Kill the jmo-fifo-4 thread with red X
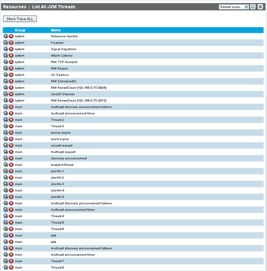The width and height of the screenshot is (267, 271). point(11,191)
